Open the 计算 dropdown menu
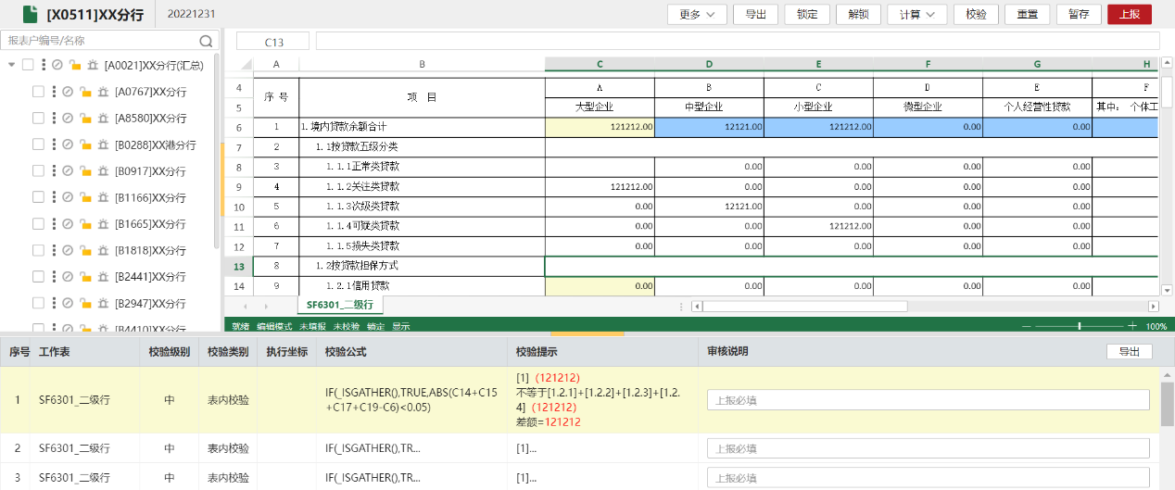Screen dimensions: 1175x490 [916, 14]
